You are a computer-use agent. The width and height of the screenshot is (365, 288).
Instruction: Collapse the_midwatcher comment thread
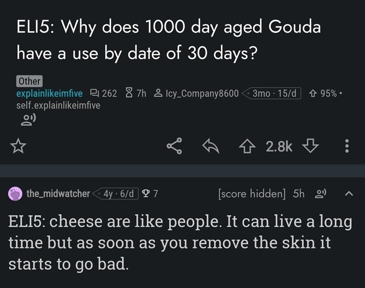click(x=347, y=194)
